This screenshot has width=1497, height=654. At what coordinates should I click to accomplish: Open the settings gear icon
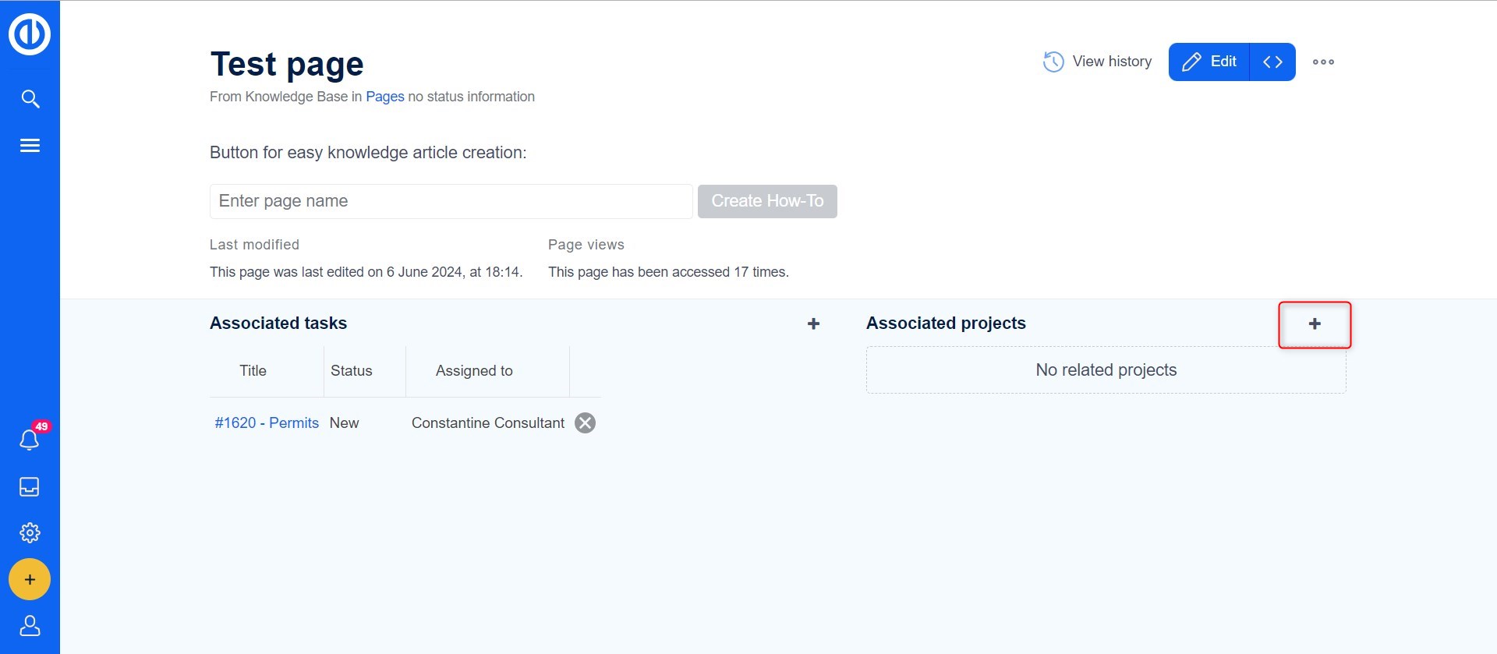30,533
